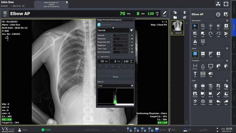Expand the Annotation section menu
The height and width of the screenshot is (133, 236).
click(x=227, y=61)
